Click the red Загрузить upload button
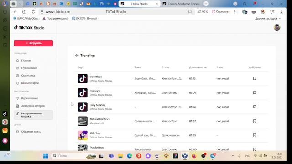 tap(33, 43)
